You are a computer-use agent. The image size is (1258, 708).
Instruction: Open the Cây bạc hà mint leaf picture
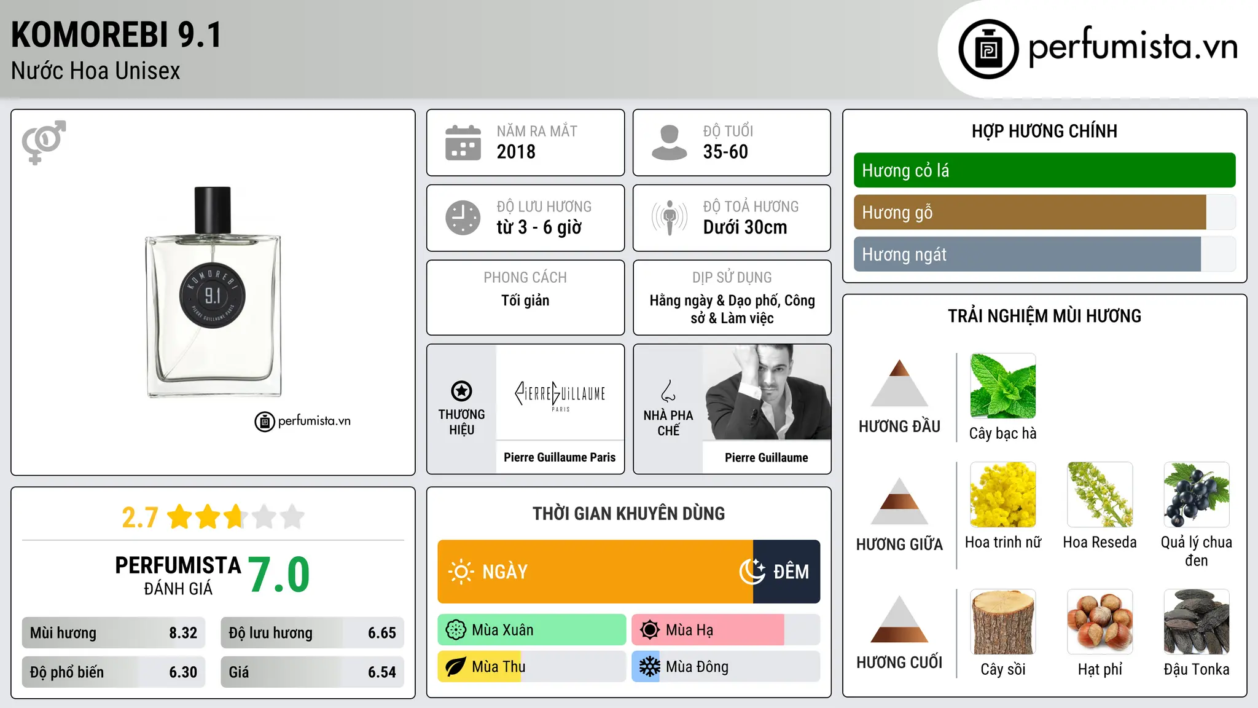click(1002, 386)
